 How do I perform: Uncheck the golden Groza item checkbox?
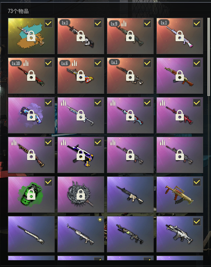197,182
